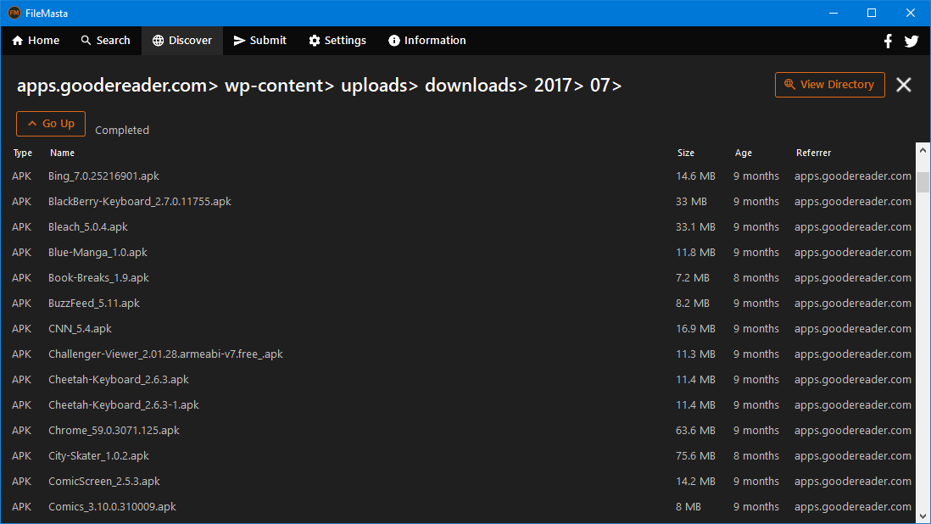Expand the chevron after the downloads breadcrumb
Viewport: 931px width, 524px height.
coord(524,86)
